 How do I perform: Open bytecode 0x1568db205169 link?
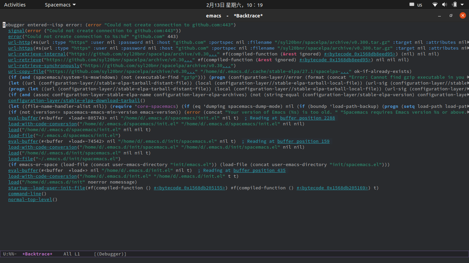[332, 188]
